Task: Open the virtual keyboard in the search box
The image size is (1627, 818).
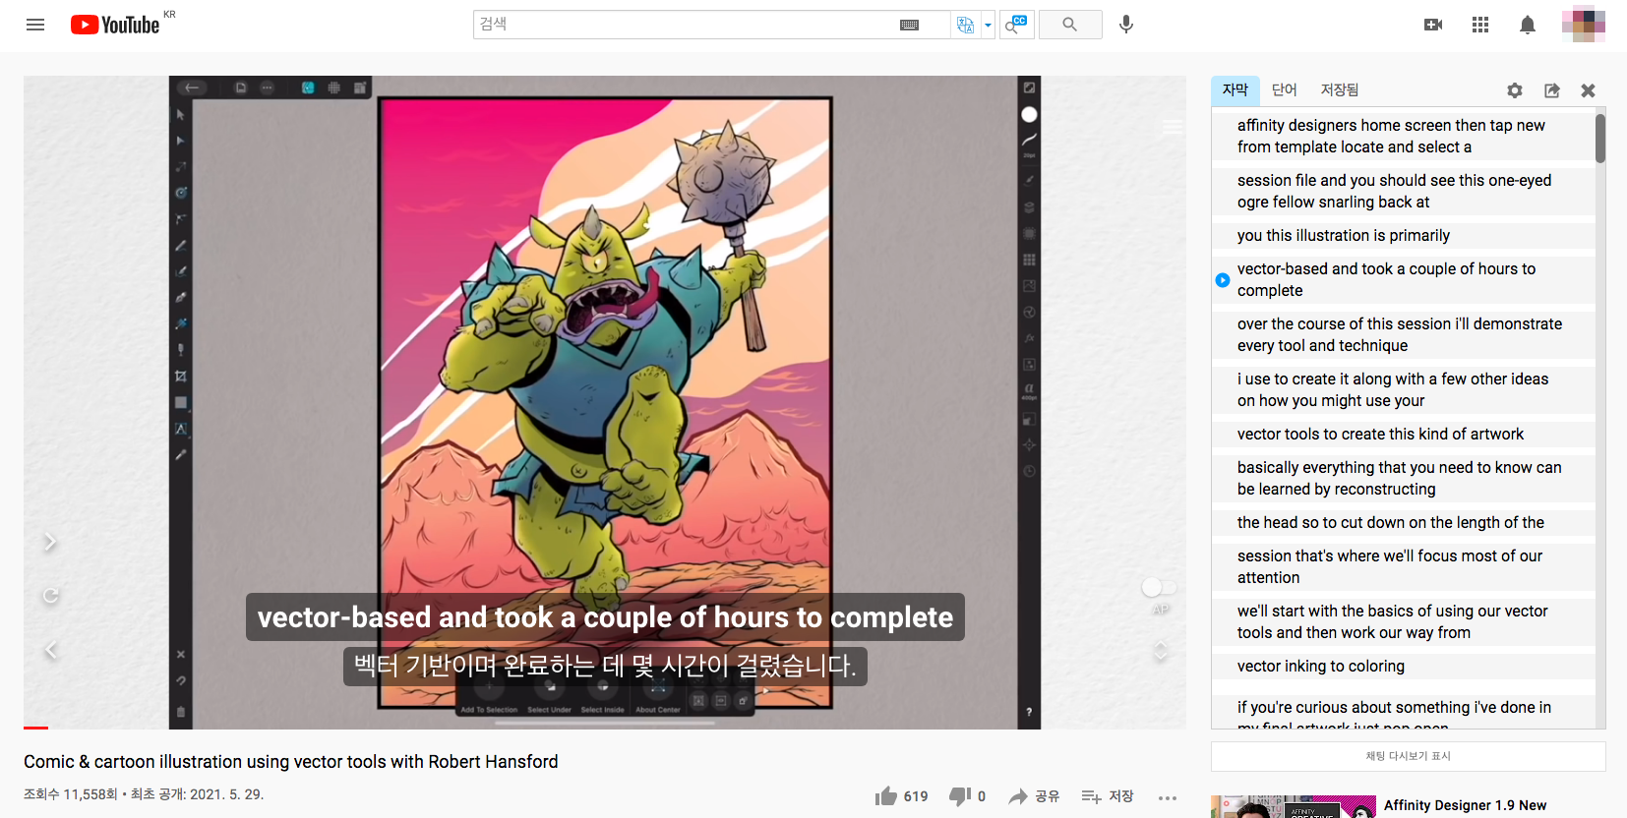Action: 910,25
